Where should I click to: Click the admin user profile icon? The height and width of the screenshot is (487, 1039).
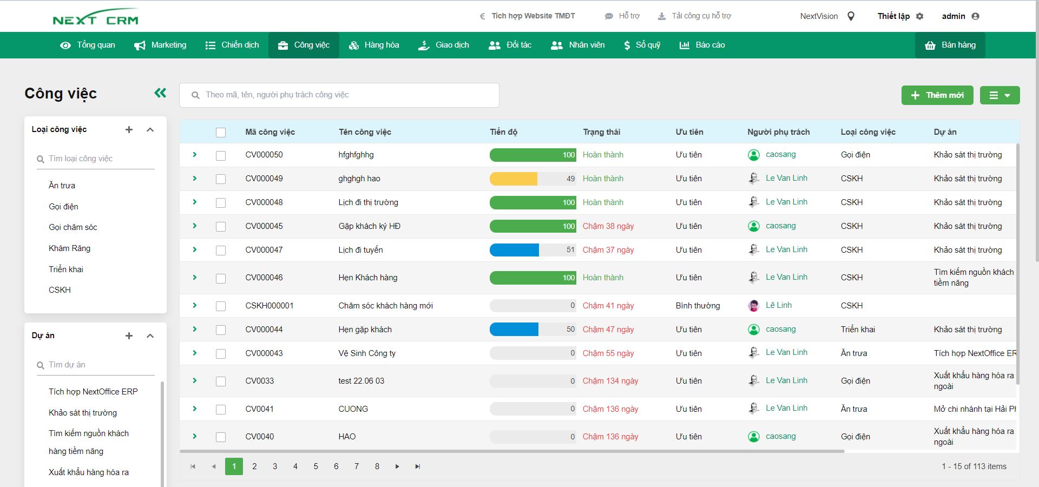pyautogui.click(x=975, y=16)
